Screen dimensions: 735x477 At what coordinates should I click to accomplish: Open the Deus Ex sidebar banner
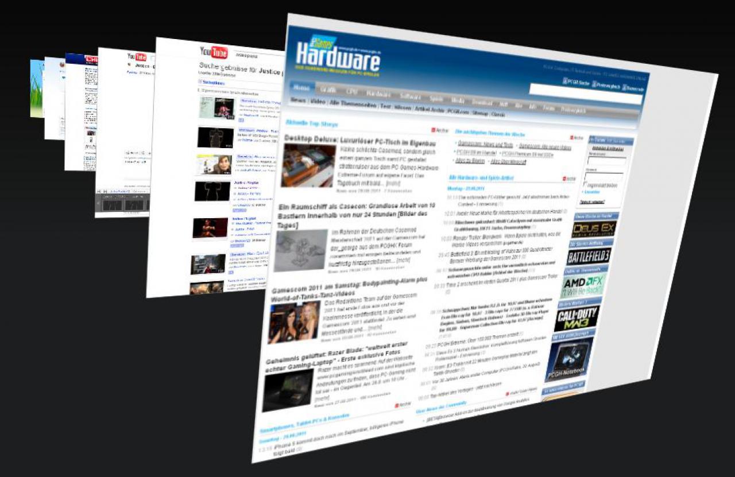tap(594, 228)
